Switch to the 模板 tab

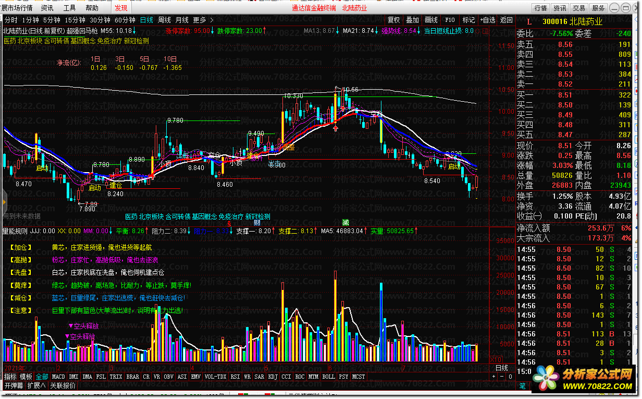click(26, 377)
